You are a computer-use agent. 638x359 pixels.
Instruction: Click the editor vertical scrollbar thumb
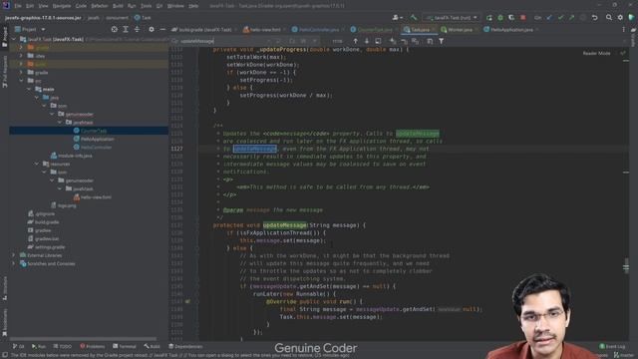point(626,266)
